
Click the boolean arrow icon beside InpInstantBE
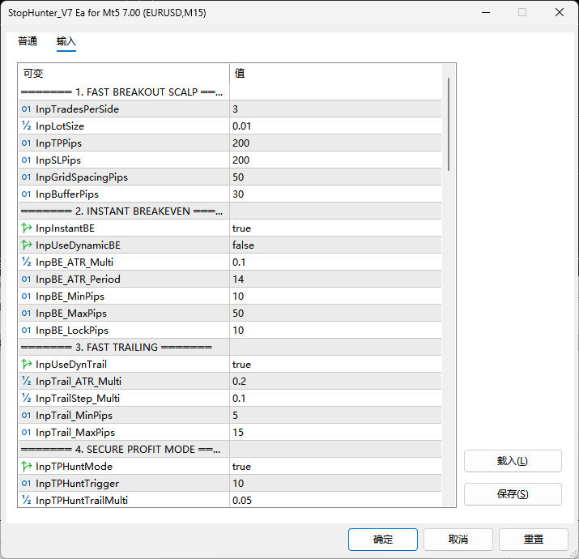(27, 228)
